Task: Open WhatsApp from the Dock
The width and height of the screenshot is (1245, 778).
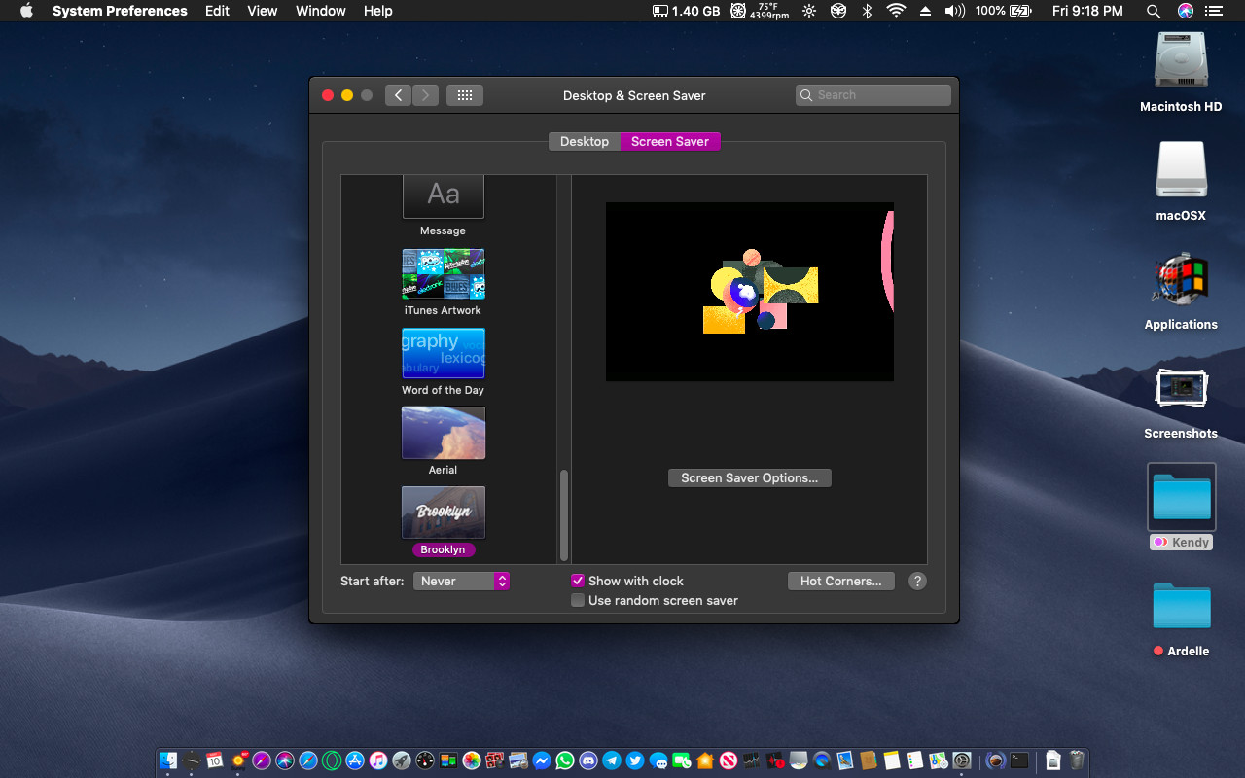Action: pyautogui.click(x=565, y=760)
